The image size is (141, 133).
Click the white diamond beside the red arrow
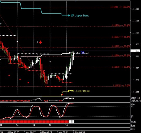tap(38, 42)
